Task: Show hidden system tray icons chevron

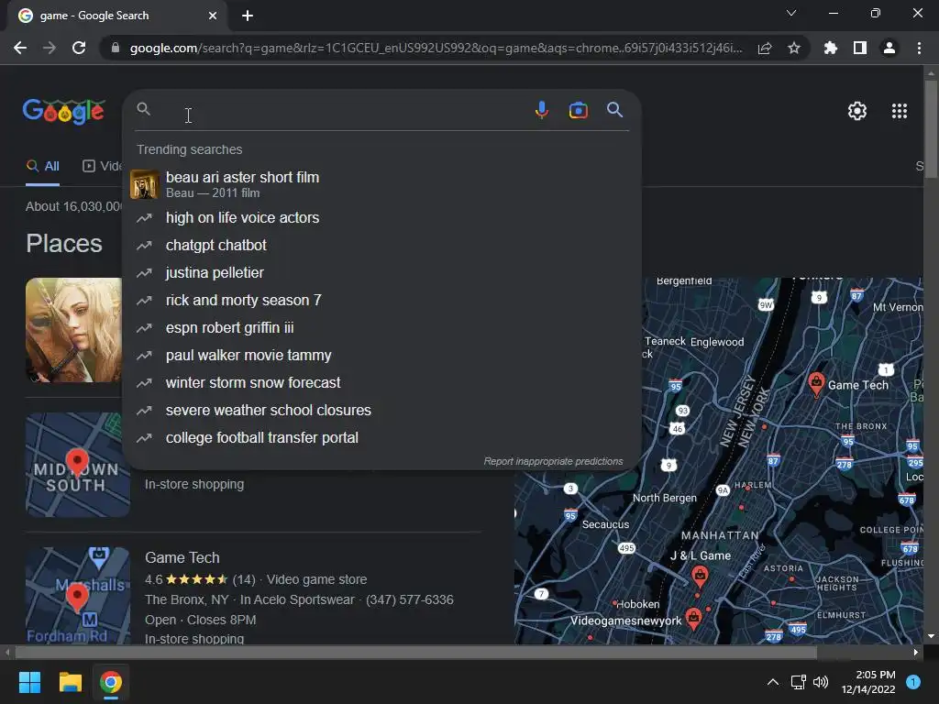Action: coord(773,682)
